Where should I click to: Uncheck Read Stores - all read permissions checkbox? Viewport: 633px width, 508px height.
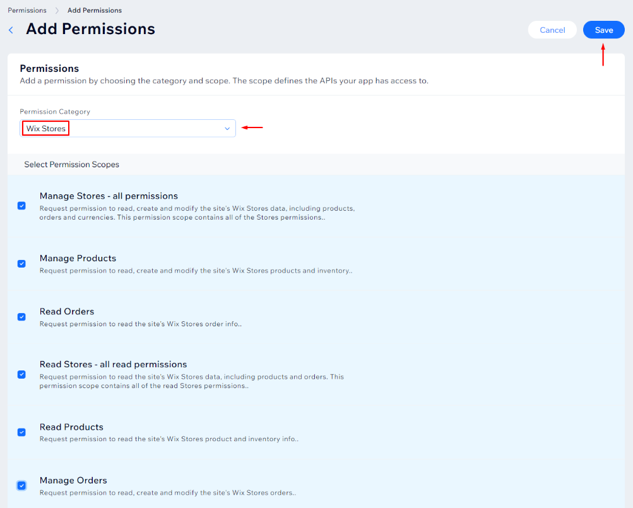22,374
